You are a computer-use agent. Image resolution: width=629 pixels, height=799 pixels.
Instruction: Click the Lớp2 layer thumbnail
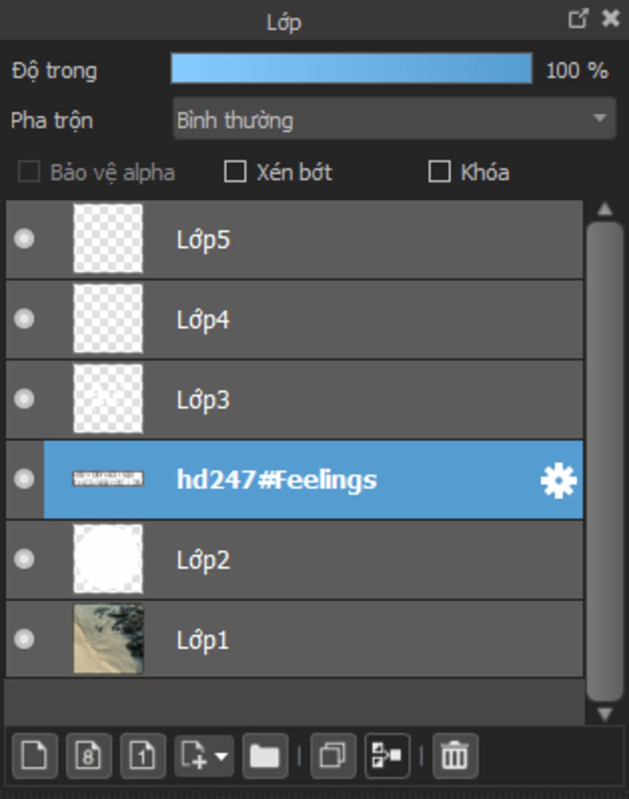coord(108,559)
